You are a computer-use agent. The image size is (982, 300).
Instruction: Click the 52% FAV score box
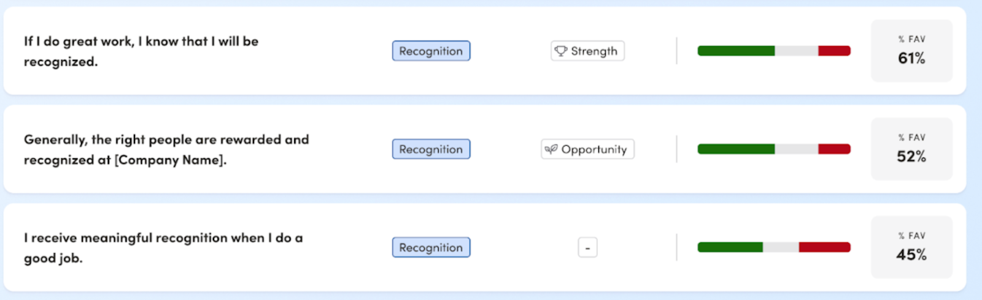911,149
